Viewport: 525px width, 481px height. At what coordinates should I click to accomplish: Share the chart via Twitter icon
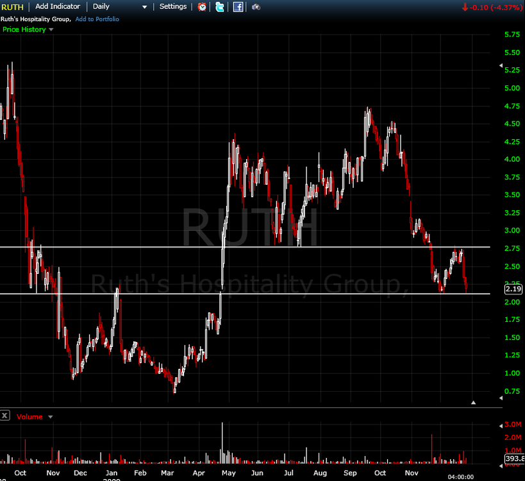[220, 6]
